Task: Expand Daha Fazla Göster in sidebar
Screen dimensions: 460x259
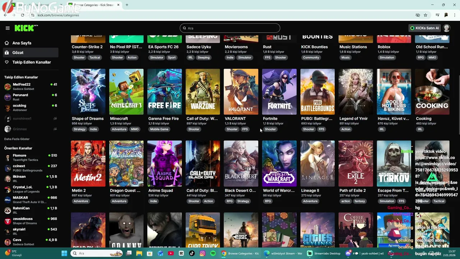Action: coord(17,139)
